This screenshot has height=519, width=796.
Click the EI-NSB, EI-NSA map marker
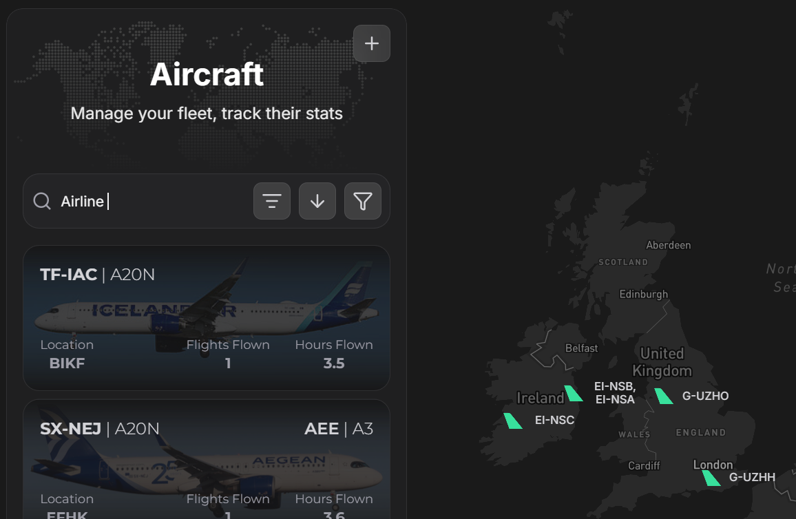click(x=573, y=393)
